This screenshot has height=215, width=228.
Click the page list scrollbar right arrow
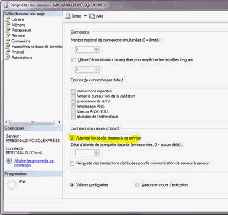60,122
